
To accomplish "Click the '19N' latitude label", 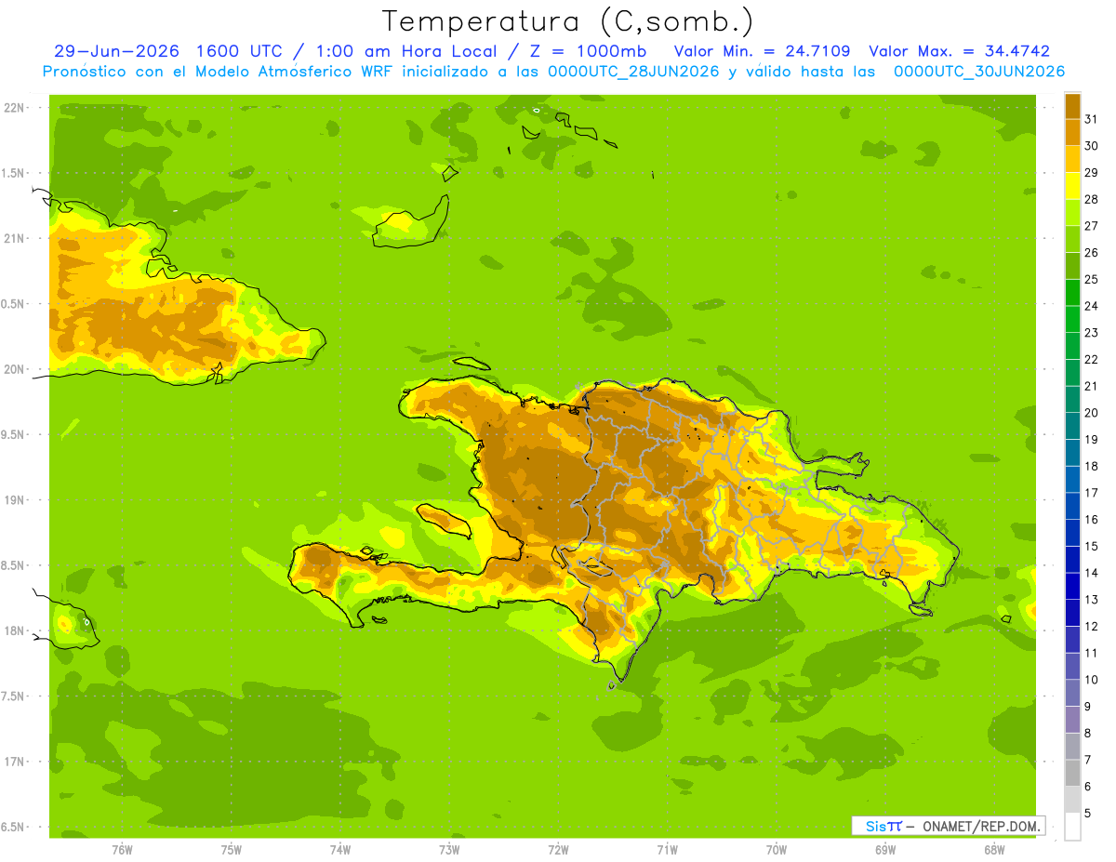I will [x=15, y=500].
